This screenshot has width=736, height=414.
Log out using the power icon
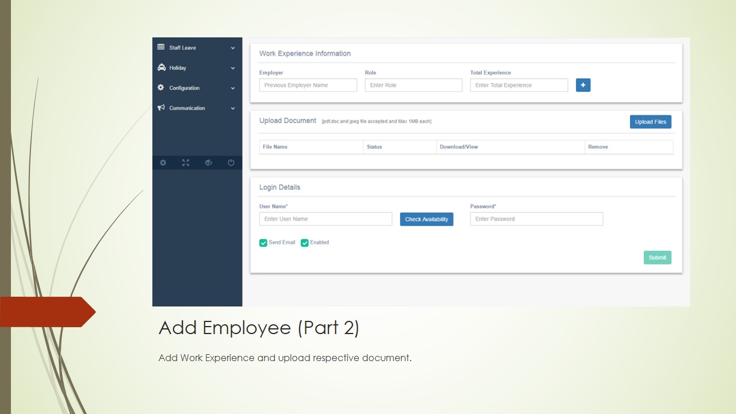[x=231, y=163]
